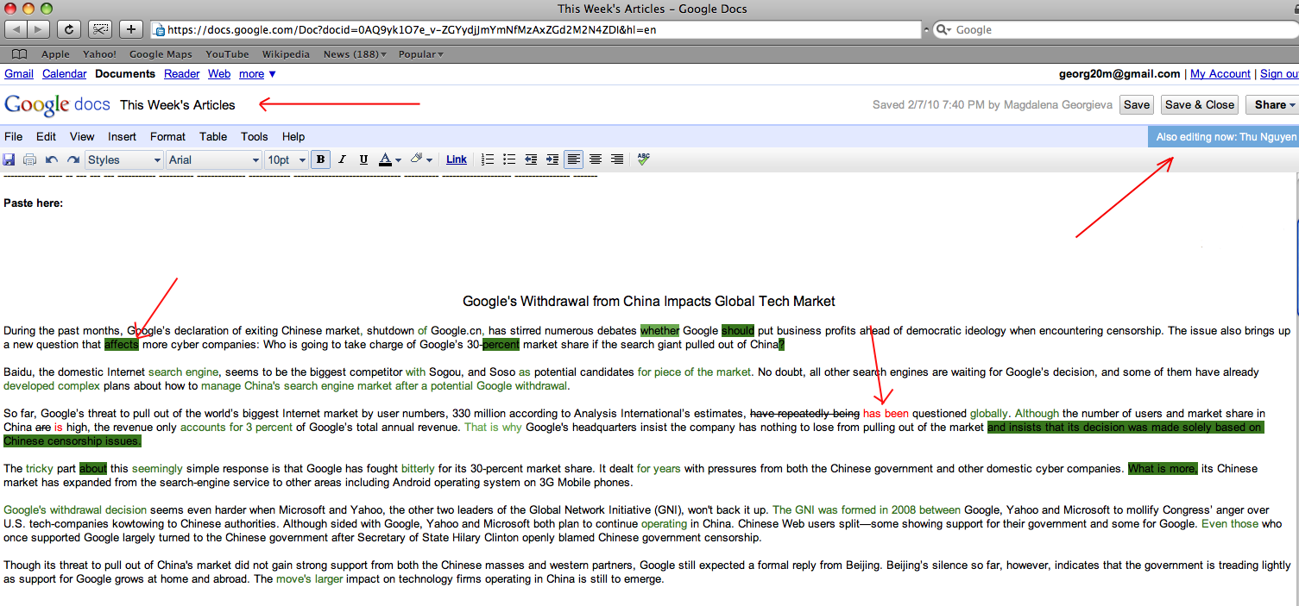1299x606 pixels.
Task: Open the Reader link
Action: 182,74
